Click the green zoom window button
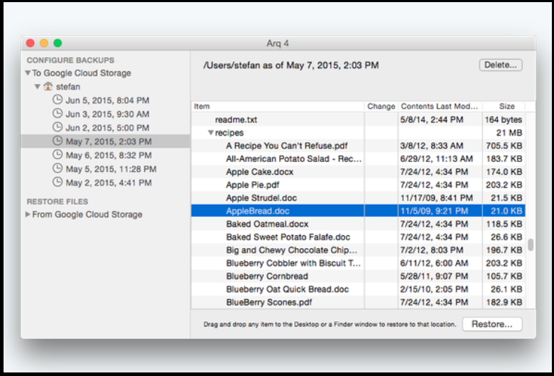 point(58,43)
